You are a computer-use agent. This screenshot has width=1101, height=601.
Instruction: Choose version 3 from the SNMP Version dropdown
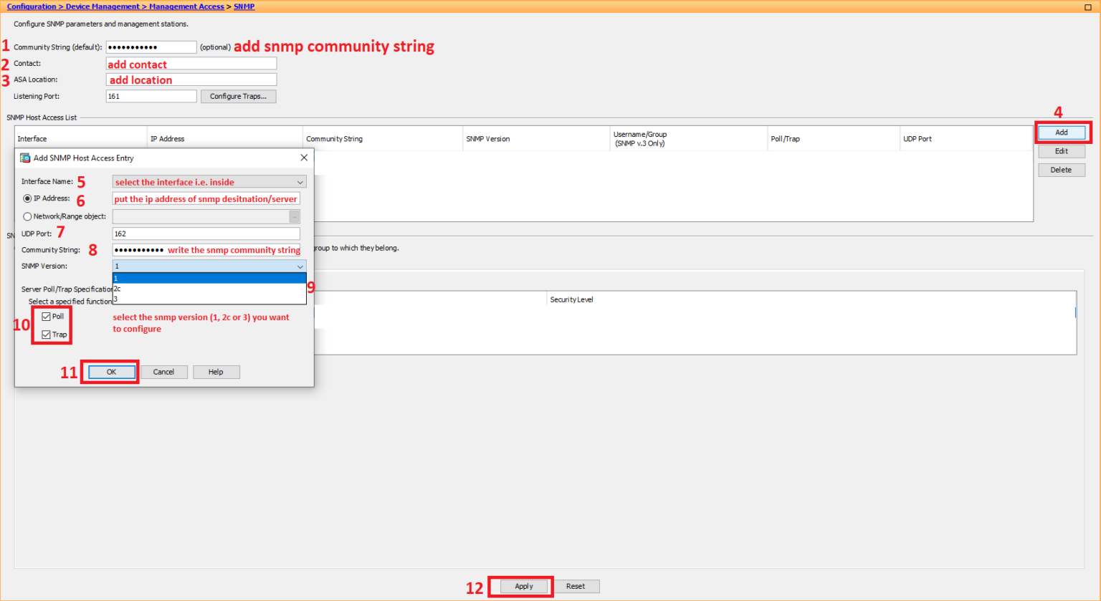click(x=143, y=298)
